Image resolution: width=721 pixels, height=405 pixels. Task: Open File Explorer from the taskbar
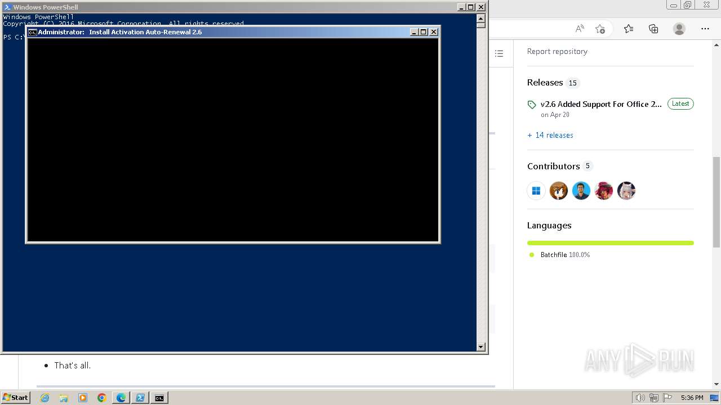[64, 398]
